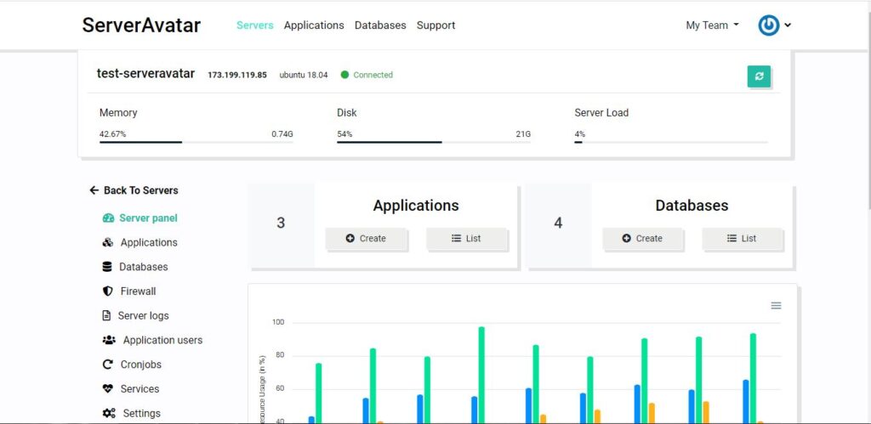Click the ubuntu 18.04 label

coord(304,75)
